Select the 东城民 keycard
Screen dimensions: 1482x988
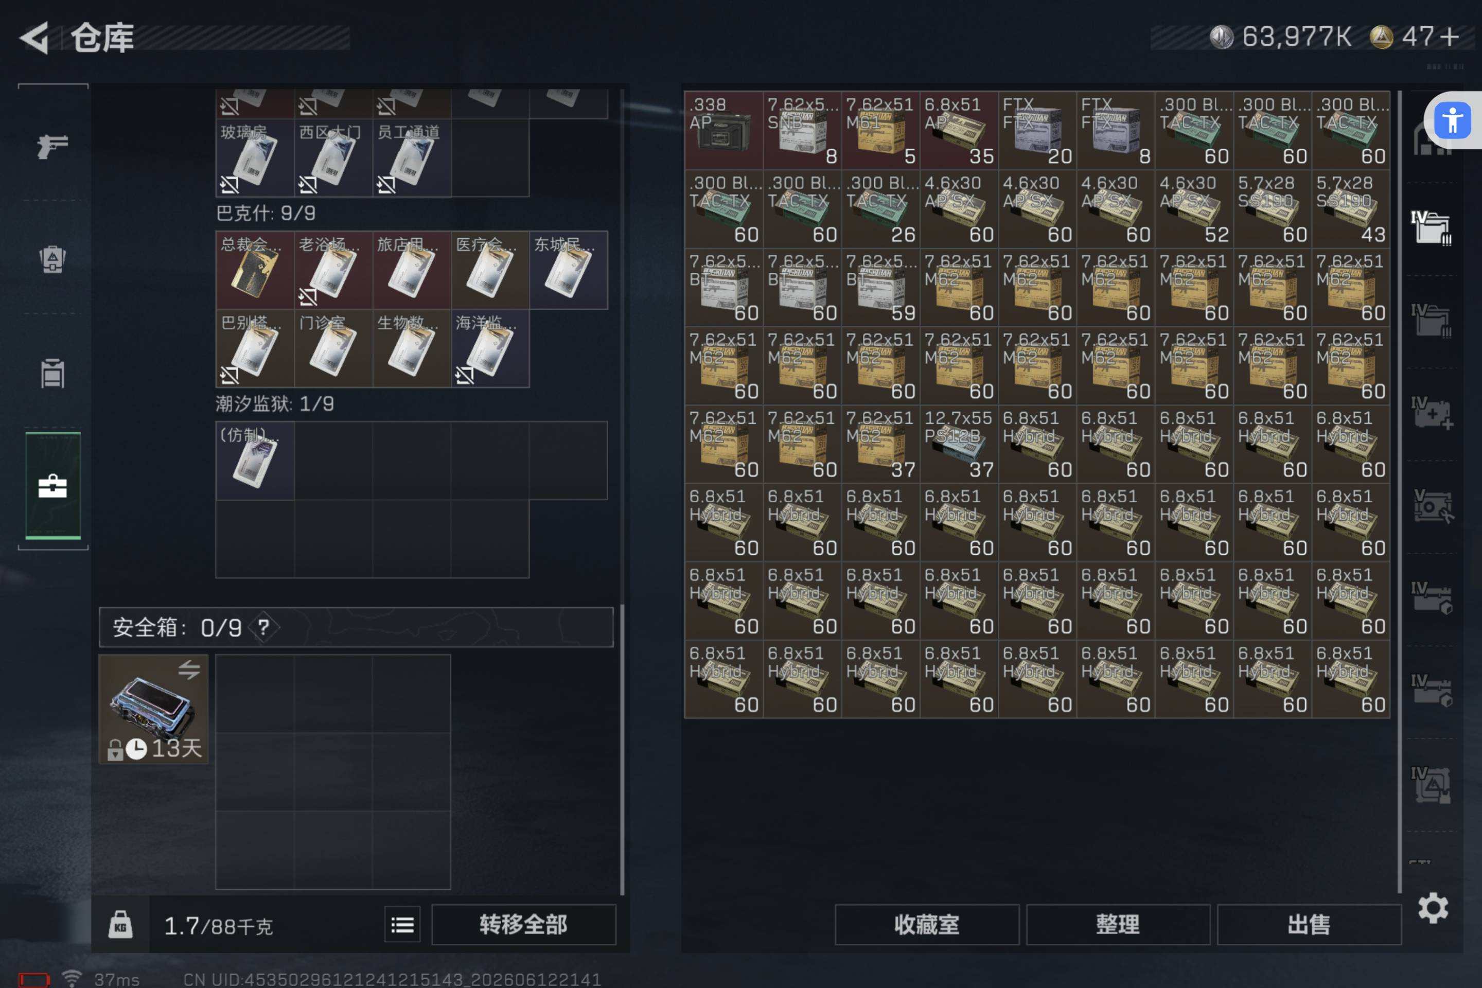coord(568,270)
